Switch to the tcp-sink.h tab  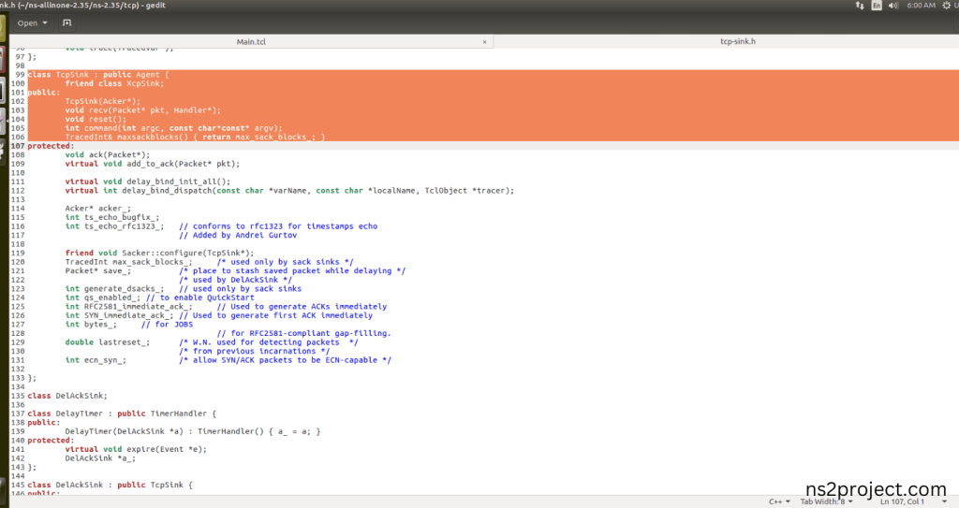(738, 41)
